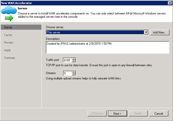Click into the Description text box
Screen dimensions: 173x121
tap(107, 47)
